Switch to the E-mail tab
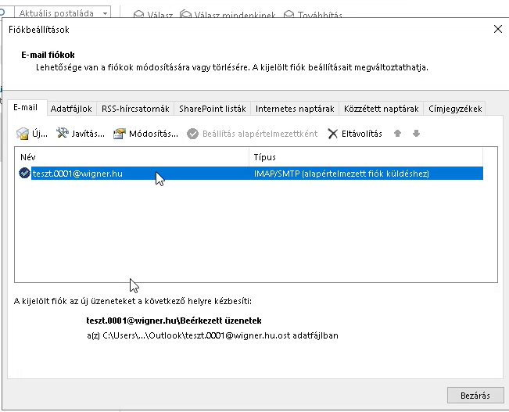 (x=25, y=107)
